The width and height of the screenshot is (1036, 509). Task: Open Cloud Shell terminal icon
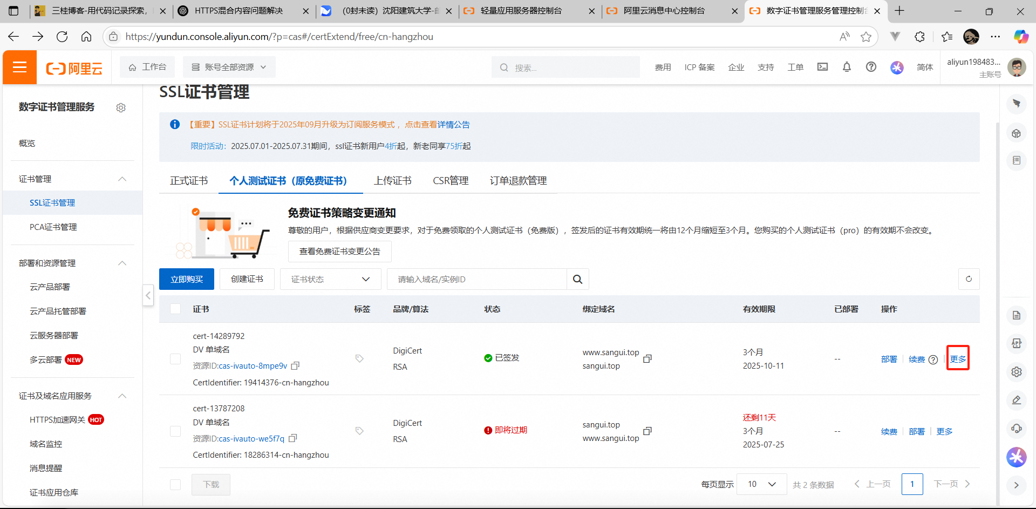822,67
